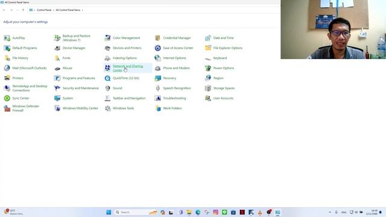Open Microsoft Edge from the taskbar
The width and height of the screenshot is (386, 217).
pyautogui.click(x=198, y=212)
